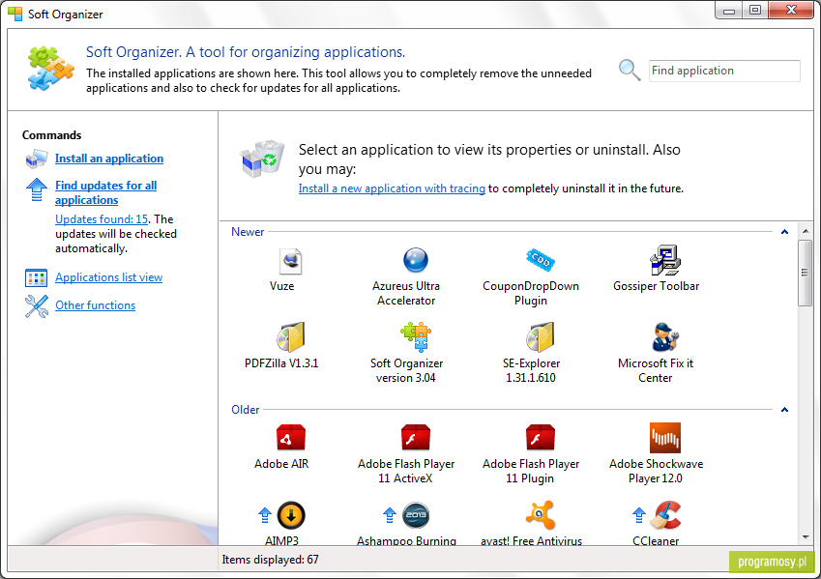Click the magnifying glass search icon
821x579 pixels.
click(629, 71)
